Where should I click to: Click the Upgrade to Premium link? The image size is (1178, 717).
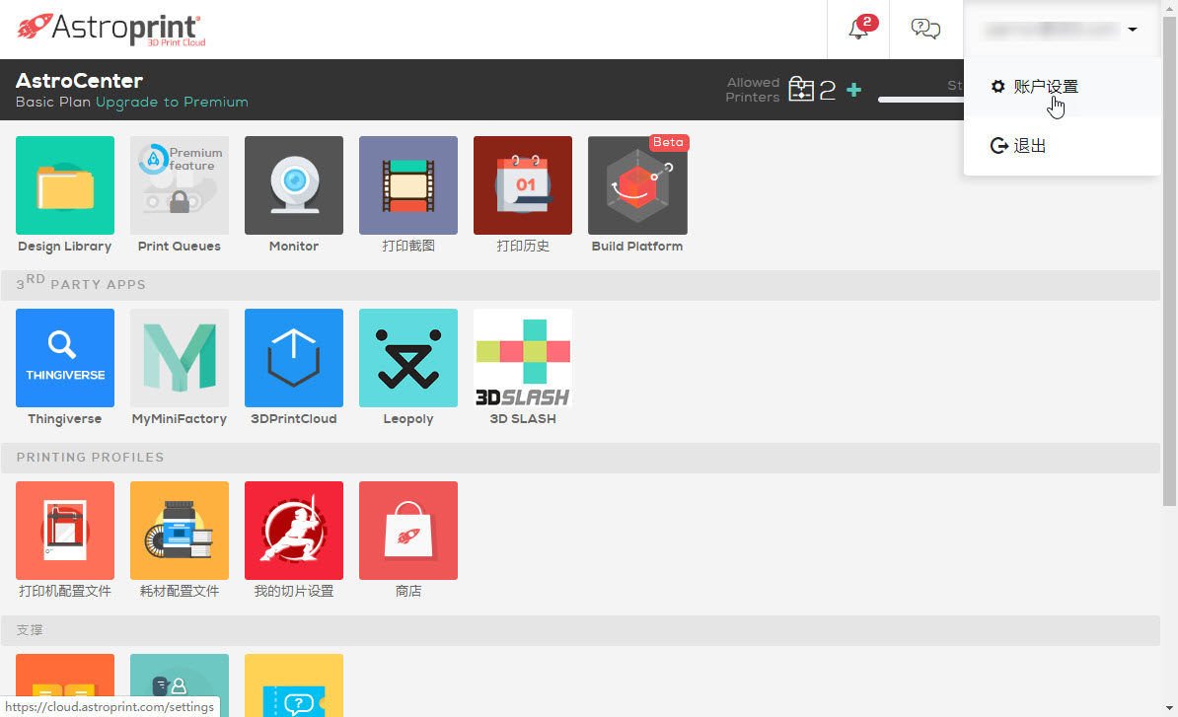pyautogui.click(x=172, y=103)
